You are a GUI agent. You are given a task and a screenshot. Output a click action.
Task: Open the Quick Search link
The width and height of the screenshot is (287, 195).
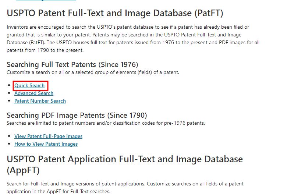(x=29, y=85)
